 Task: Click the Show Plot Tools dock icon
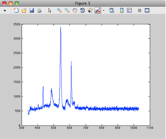pos(147,10)
